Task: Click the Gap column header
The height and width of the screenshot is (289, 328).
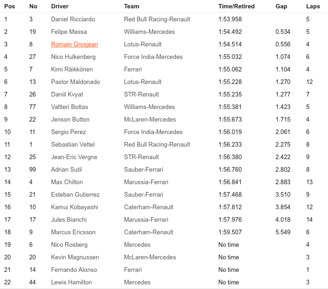Action: pyautogui.click(x=281, y=6)
